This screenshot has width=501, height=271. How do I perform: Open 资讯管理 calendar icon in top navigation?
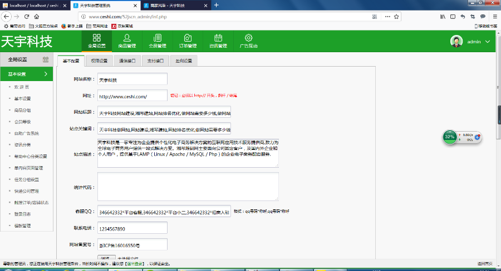tap(218, 38)
